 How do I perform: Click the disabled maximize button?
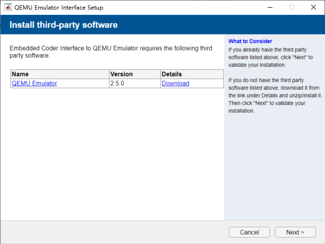[x=292, y=8]
